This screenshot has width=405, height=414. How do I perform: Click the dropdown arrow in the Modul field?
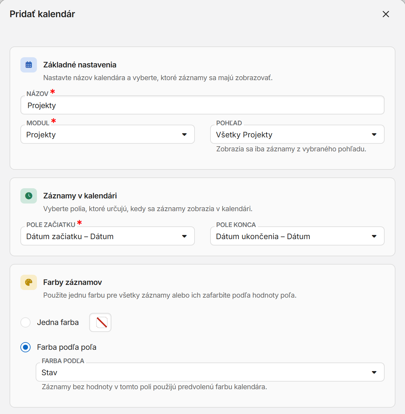(184, 135)
